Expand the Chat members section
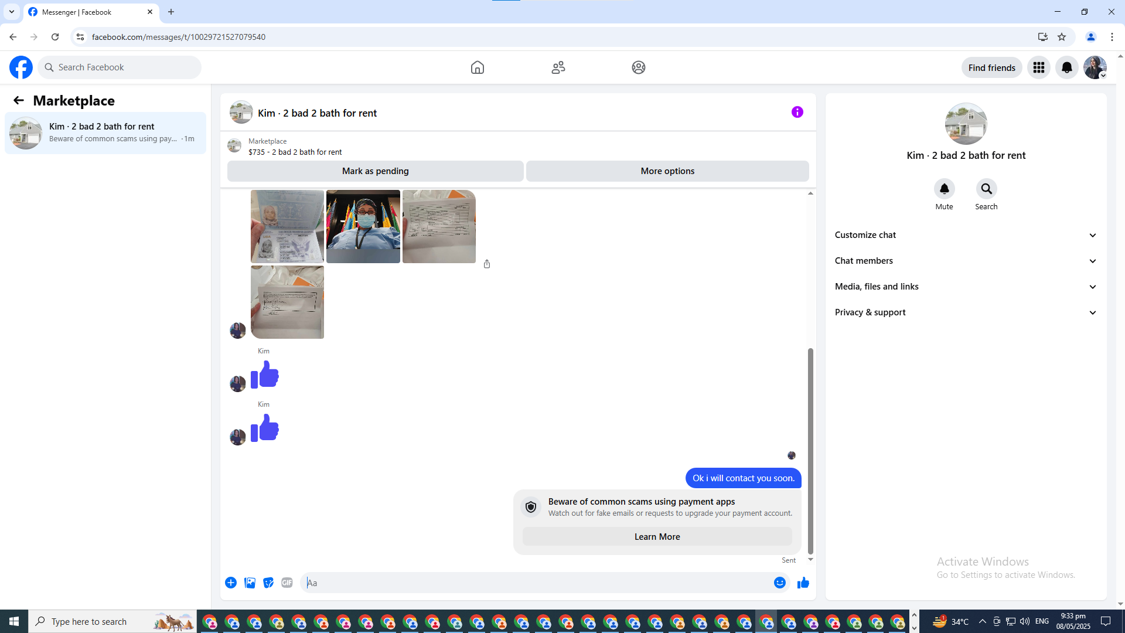The height and width of the screenshot is (633, 1125). pos(966,261)
